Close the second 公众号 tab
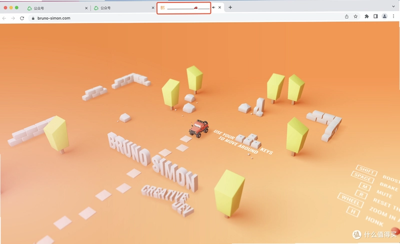 [153, 8]
